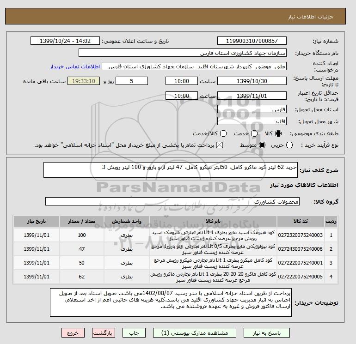Click row number 3 in the ردیف column
The width and height of the screenshot is (356, 344).
tap(331, 263)
